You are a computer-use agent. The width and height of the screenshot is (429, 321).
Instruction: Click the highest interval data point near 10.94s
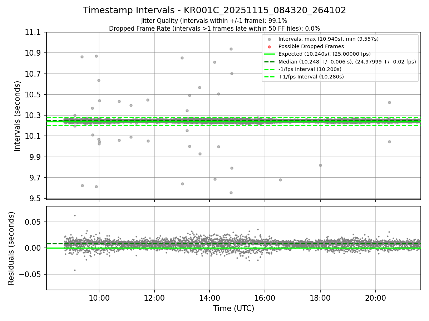click(231, 49)
